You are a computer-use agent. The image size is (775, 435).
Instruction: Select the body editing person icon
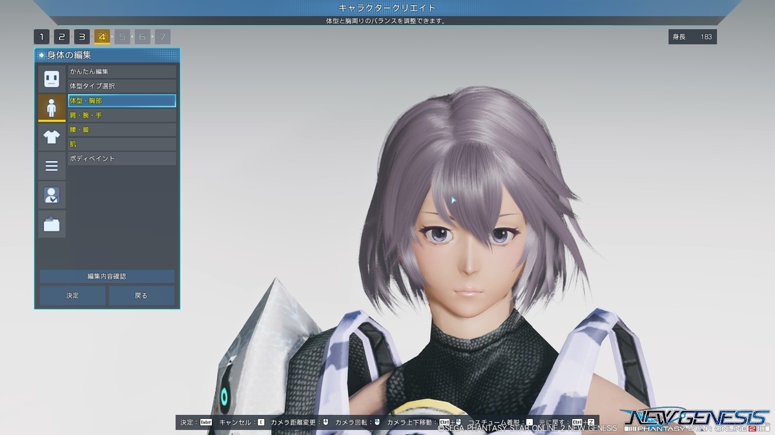click(52, 108)
